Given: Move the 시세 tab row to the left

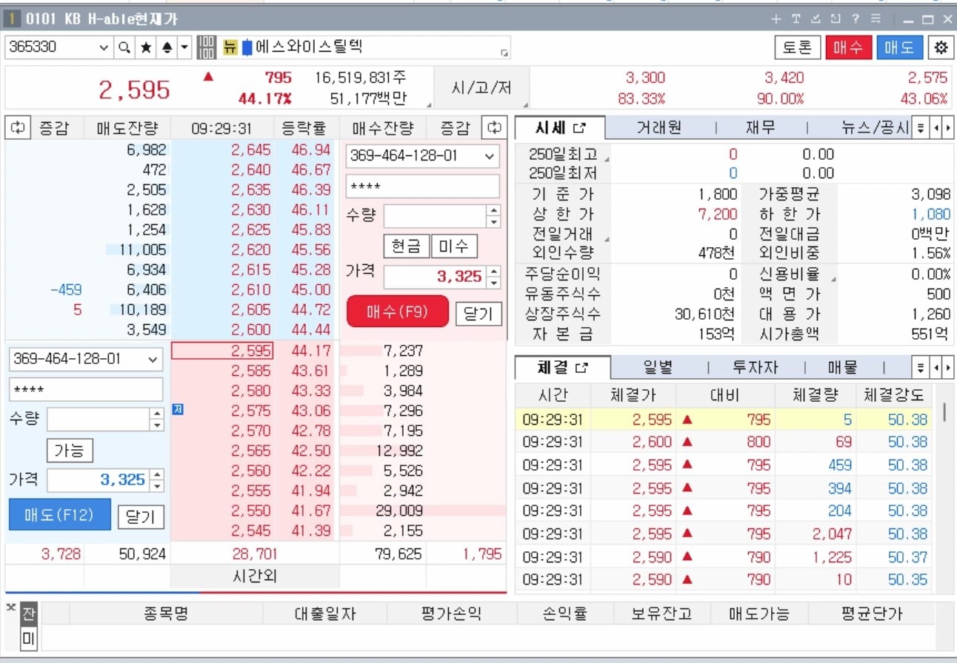Looking at the screenshot, I should (x=937, y=128).
